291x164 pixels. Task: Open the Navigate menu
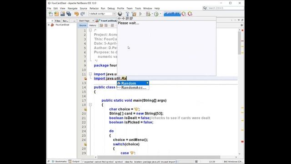[72, 8]
